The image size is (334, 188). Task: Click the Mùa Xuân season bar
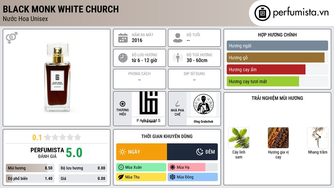(x=141, y=167)
